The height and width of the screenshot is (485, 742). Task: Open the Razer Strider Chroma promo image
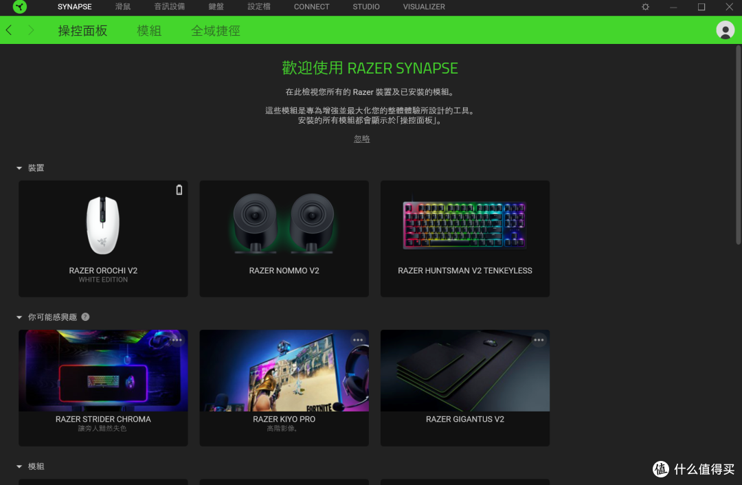click(103, 370)
